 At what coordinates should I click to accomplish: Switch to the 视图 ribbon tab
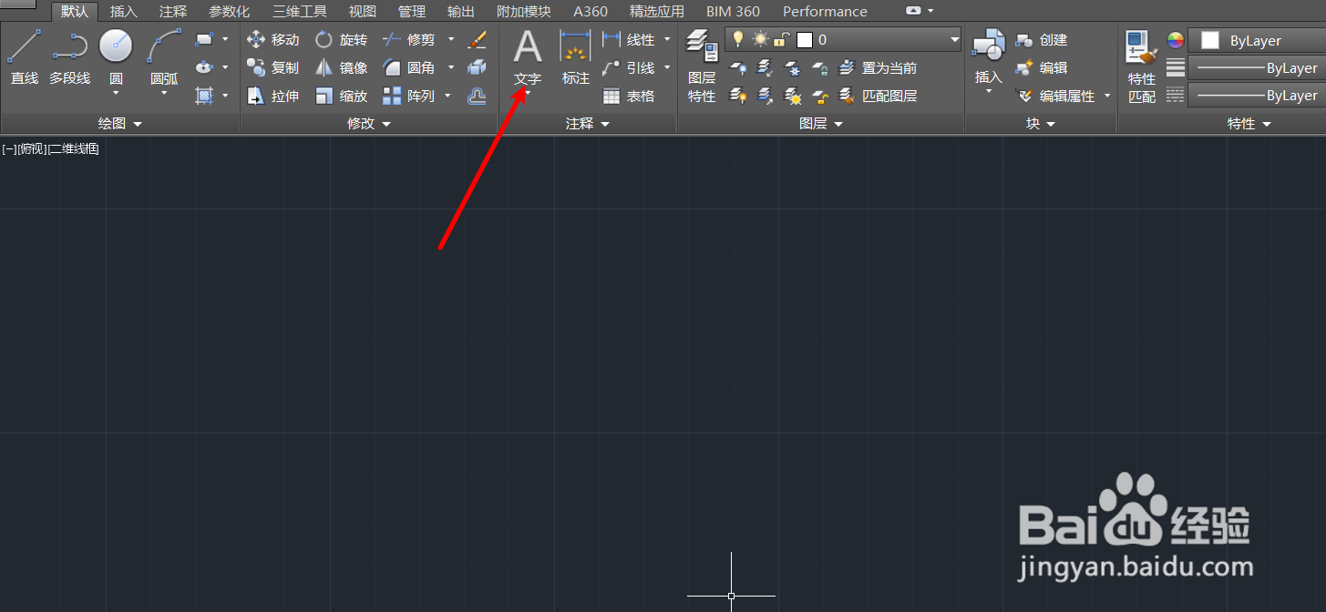(x=363, y=12)
